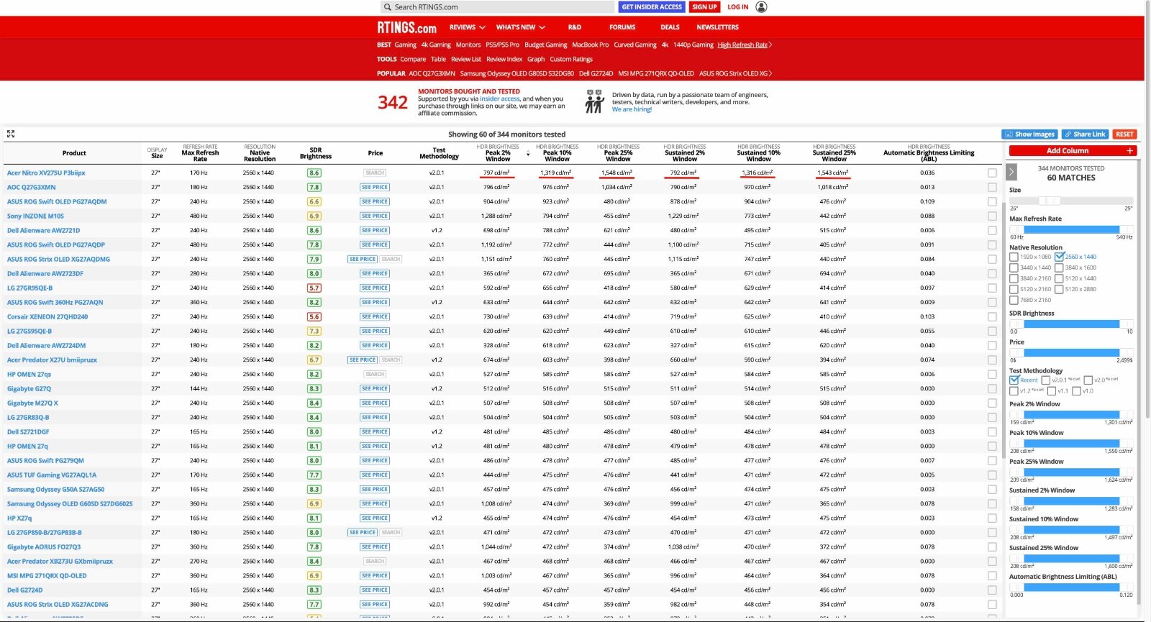Tick the v1.1 test methodology checkbox

1051,391
